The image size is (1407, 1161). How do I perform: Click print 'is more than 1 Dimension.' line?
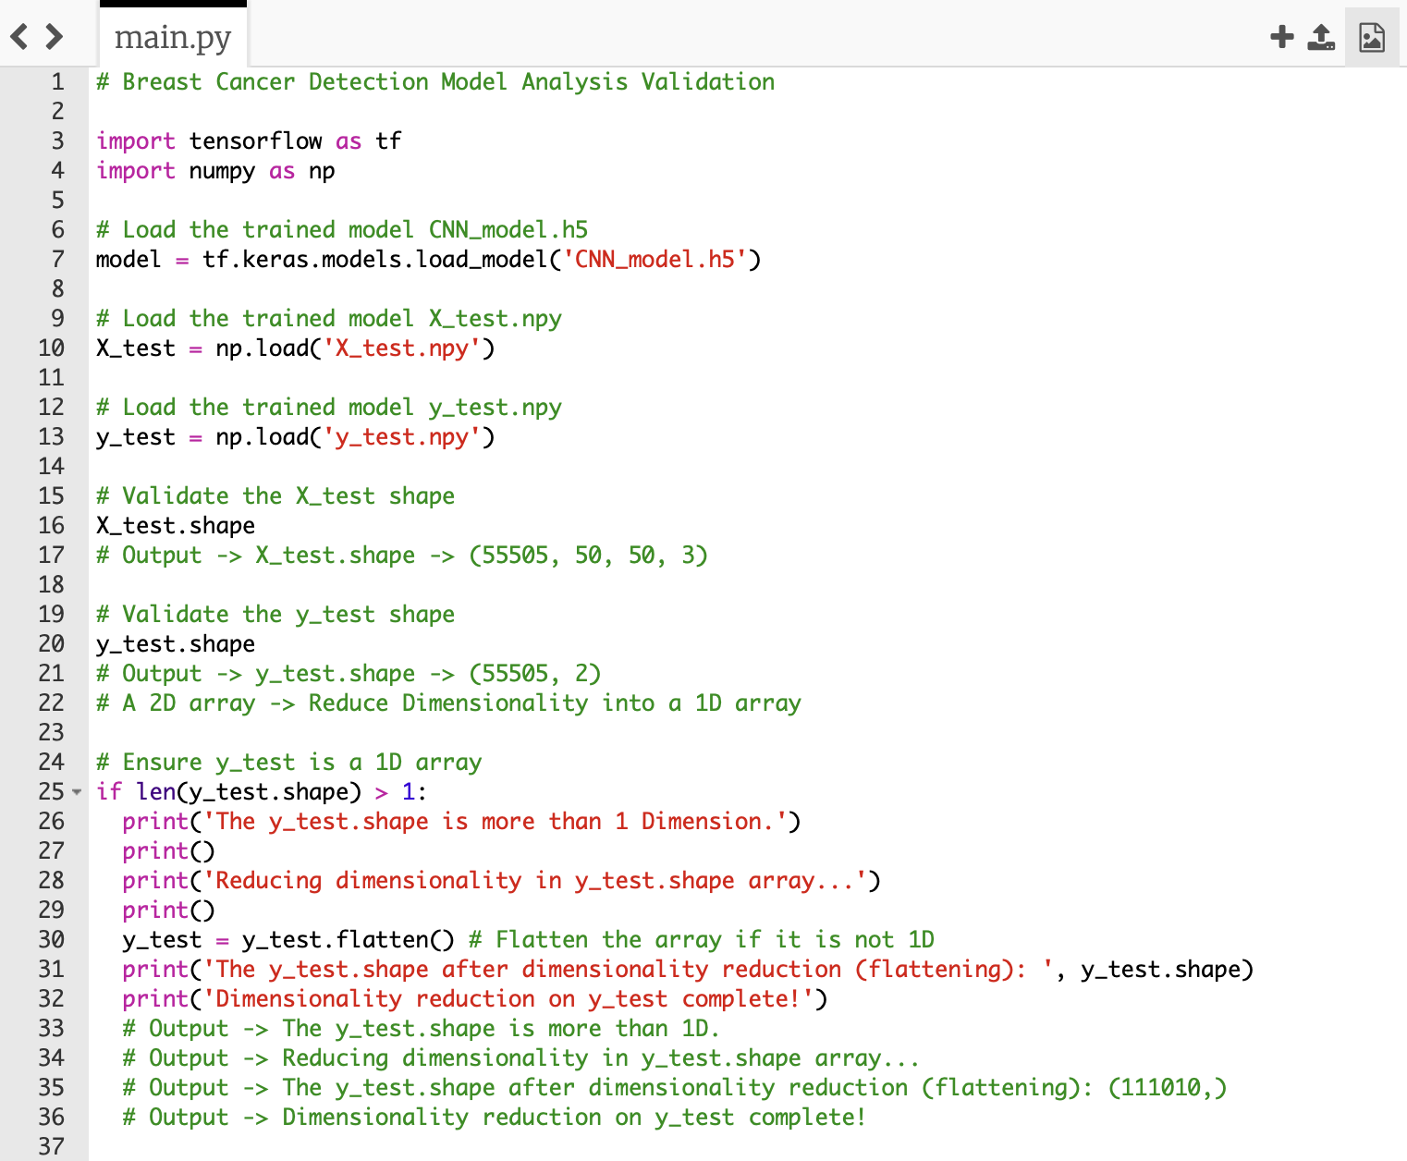(x=461, y=822)
